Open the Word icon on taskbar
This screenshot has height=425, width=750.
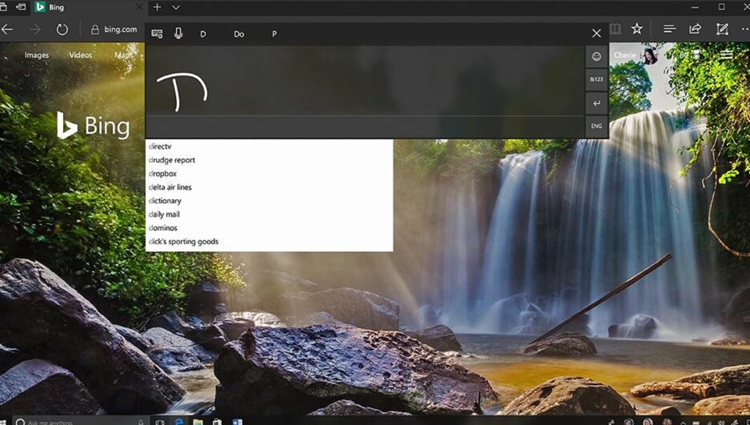pyautogui.click(x=237, y=422)
